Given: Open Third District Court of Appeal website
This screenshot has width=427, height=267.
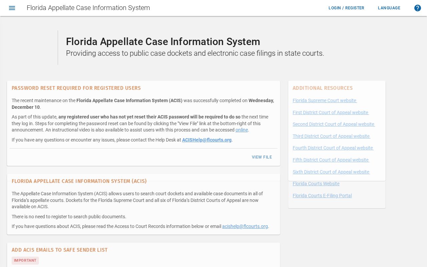Looking at the screenshot, I should [331, 136].
